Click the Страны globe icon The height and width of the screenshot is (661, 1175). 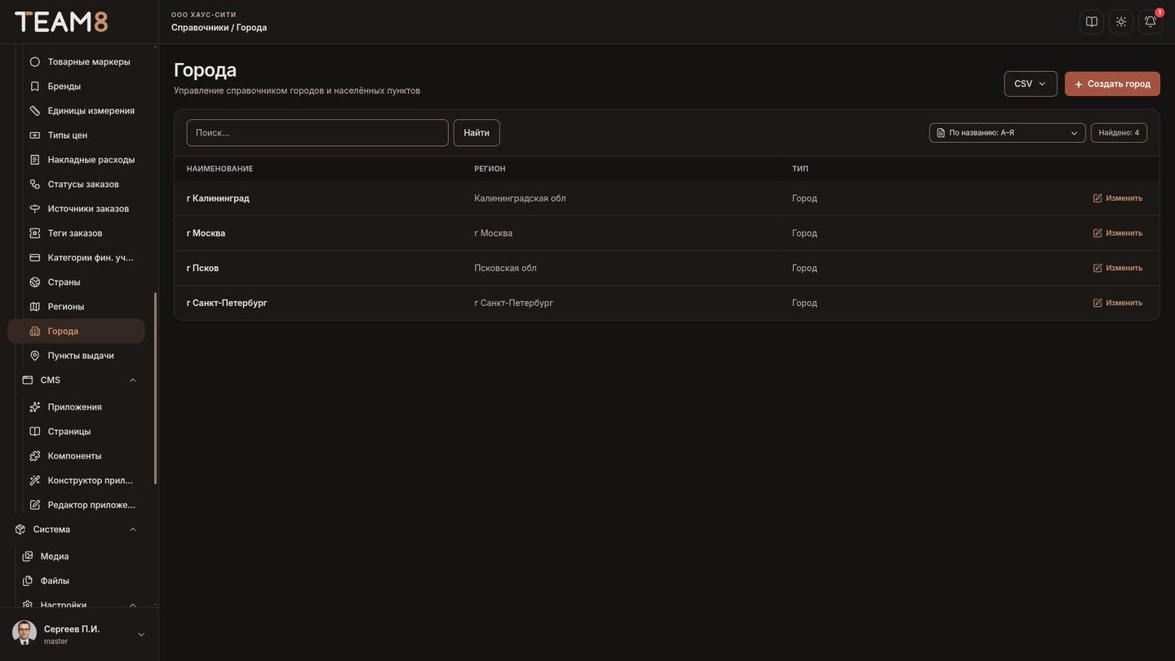point(35,282)
